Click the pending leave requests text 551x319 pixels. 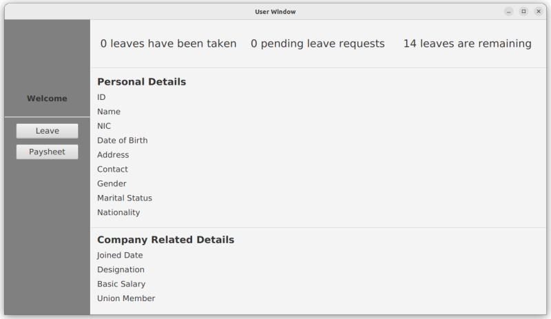pyautogui.click(x=318, y=43)
